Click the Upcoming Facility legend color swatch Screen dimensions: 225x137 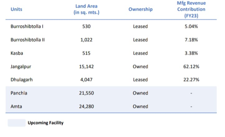[17, 123]
